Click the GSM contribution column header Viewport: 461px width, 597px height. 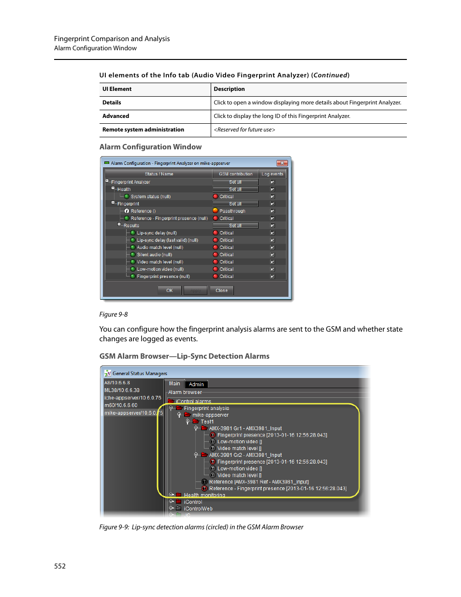coord(236,174)
